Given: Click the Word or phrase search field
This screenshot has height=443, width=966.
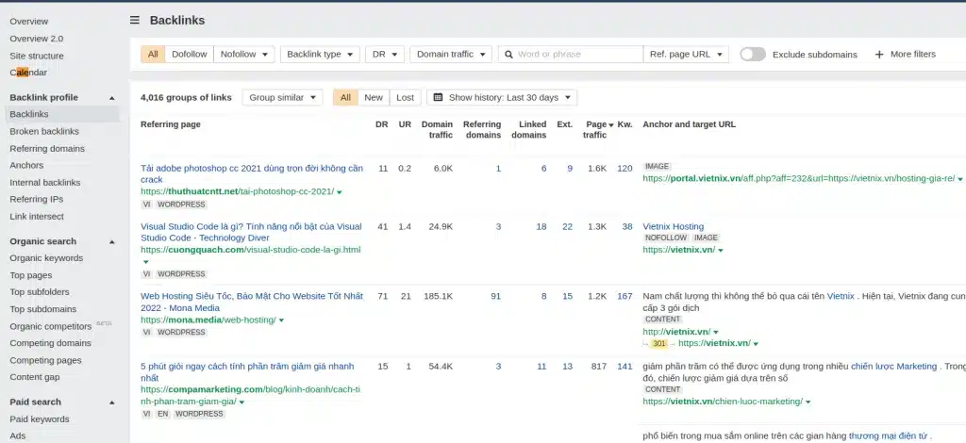Looking at the screenshot, I should (571, 54).
